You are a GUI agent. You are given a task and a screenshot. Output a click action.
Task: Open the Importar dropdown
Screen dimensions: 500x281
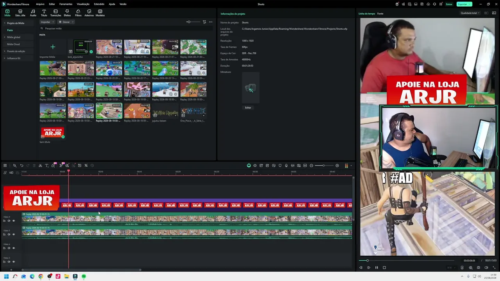click(47, 22)
